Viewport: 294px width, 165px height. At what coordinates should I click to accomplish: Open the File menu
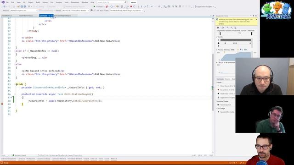(7, 2)
